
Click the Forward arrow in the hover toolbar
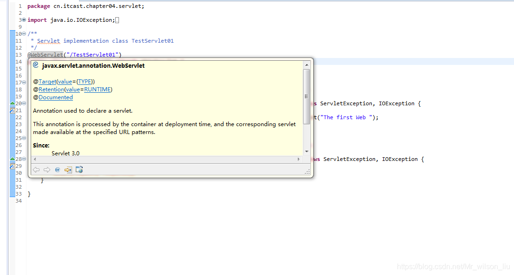click(x=47, y=169)
